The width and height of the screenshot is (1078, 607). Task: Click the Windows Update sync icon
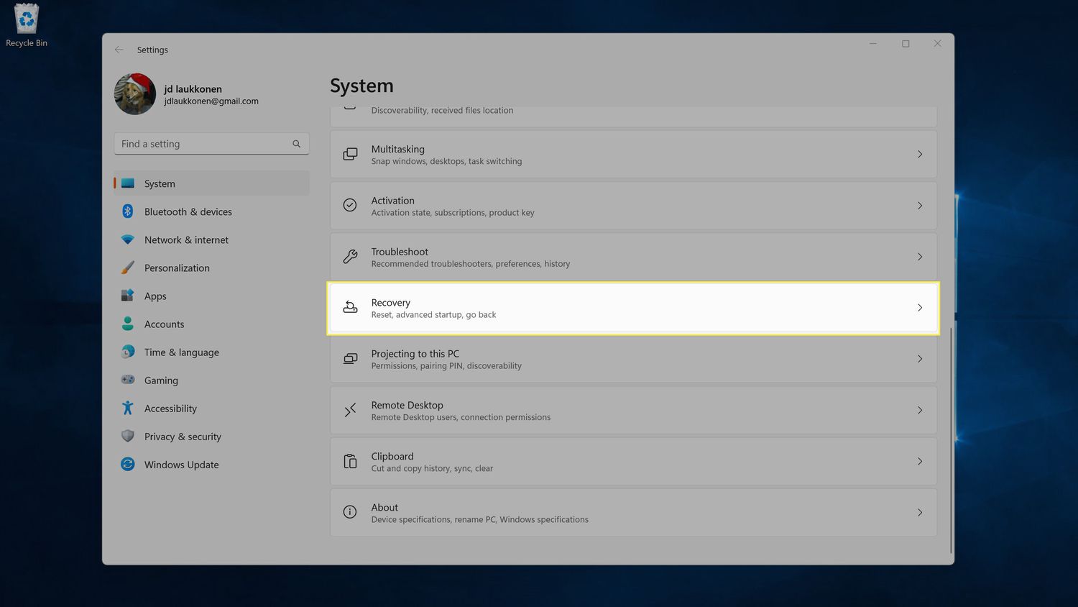coord(128,465)
